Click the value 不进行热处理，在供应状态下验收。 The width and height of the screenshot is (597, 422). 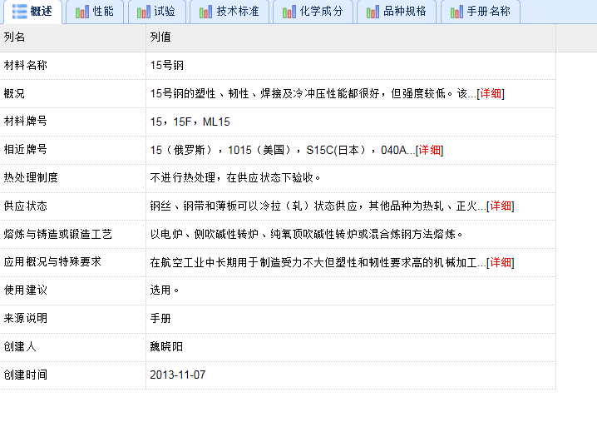pyautogui.click(x=235, y=177)
